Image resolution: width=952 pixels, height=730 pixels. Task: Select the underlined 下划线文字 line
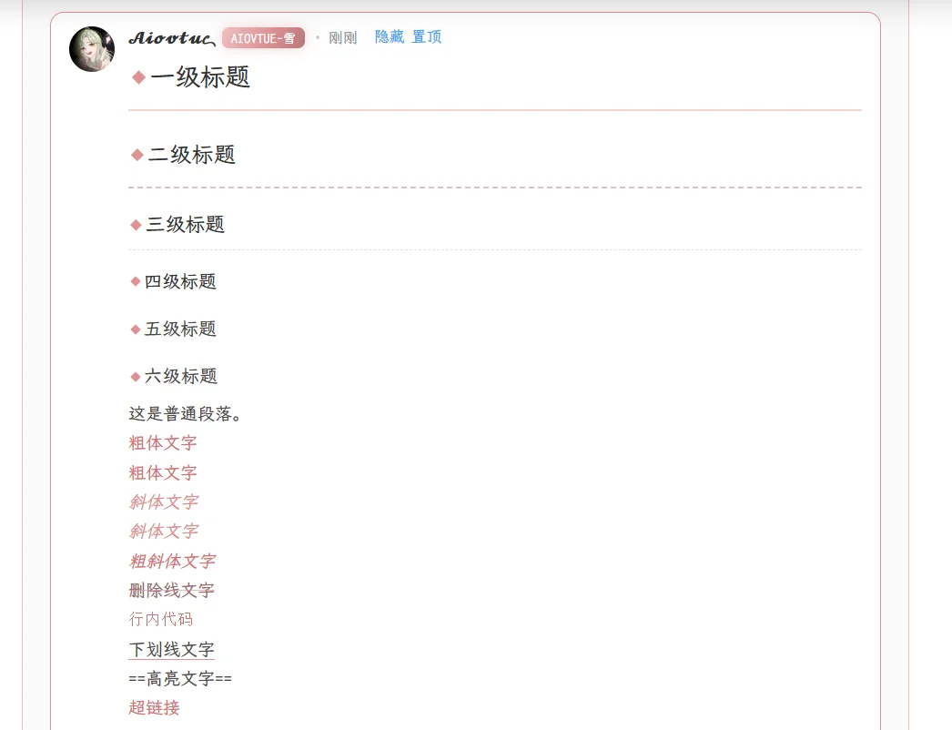(172, 649)
